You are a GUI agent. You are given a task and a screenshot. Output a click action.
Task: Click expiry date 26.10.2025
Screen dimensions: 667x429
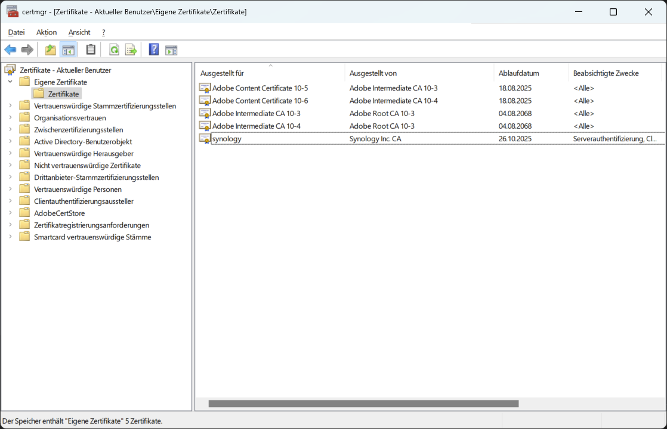515,139
